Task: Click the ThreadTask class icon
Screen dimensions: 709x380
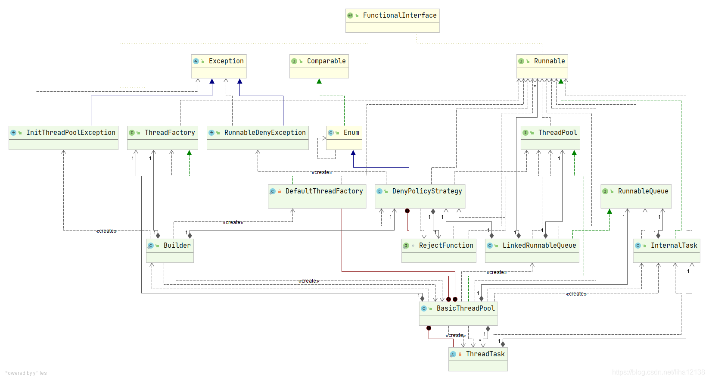Action: point(453,354)
